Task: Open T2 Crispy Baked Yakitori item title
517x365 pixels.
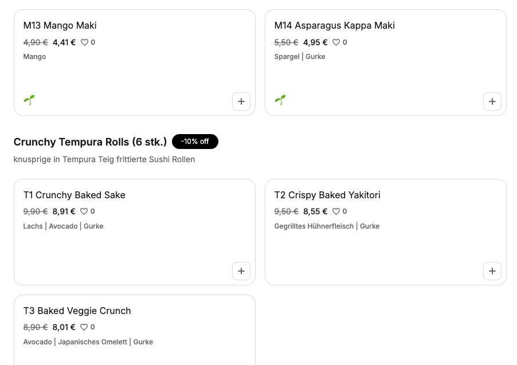Action: tap(327, 195)
